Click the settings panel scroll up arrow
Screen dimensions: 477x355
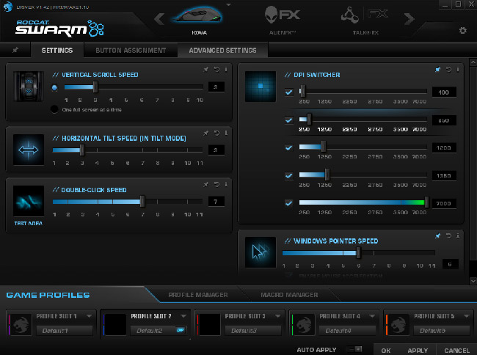click(473, 62)
